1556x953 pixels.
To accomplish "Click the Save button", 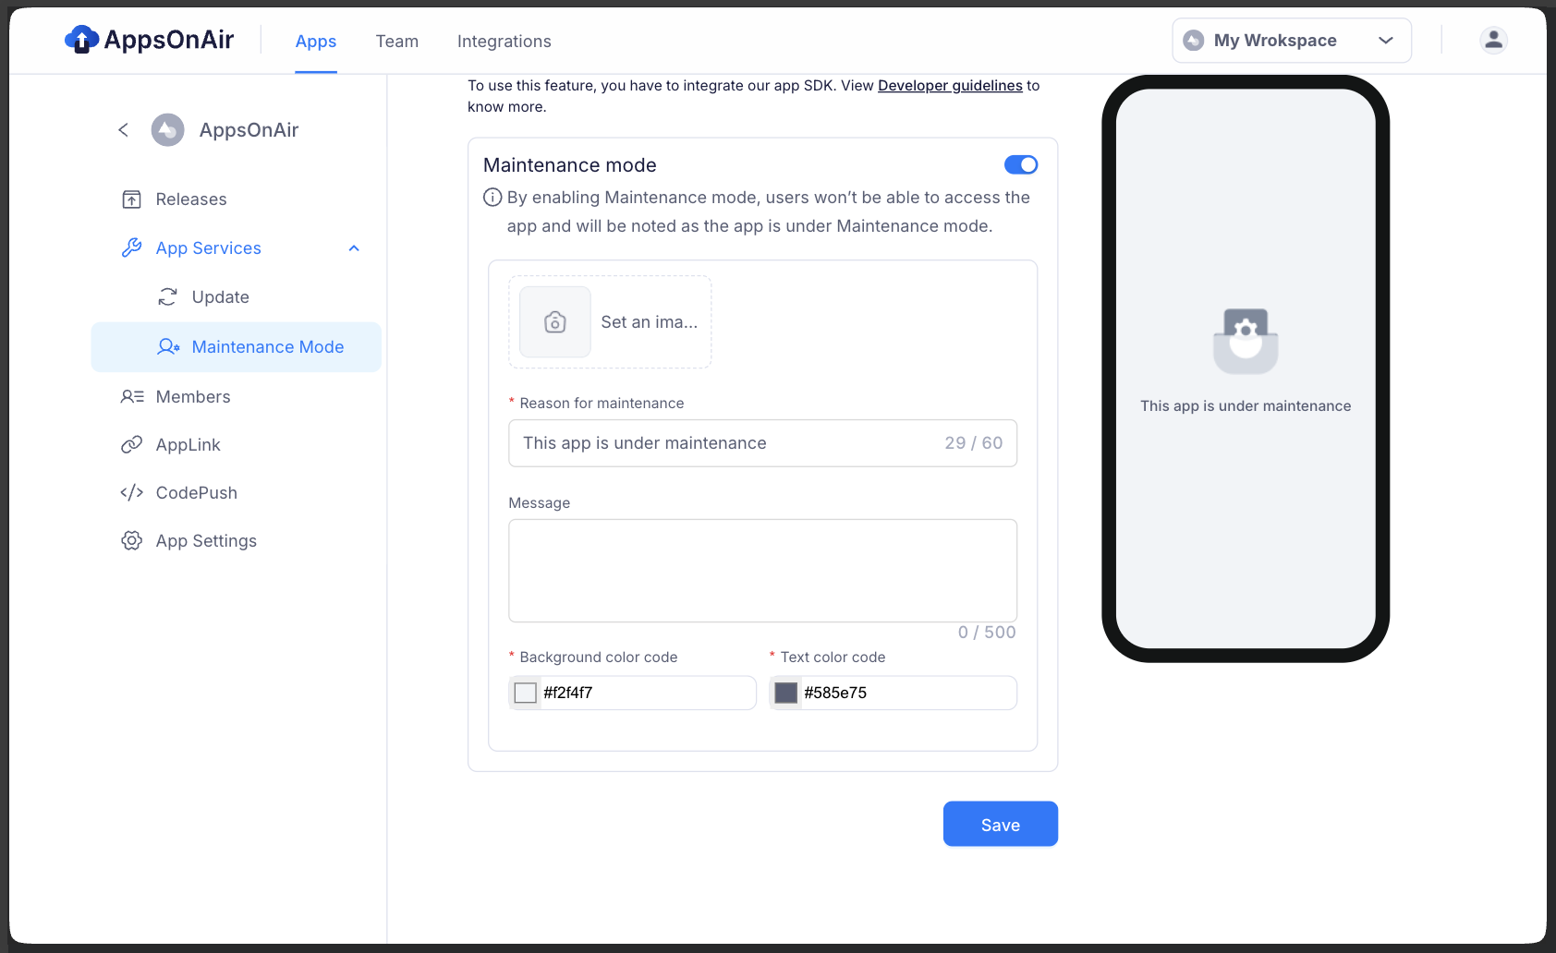I will 1001,824.
